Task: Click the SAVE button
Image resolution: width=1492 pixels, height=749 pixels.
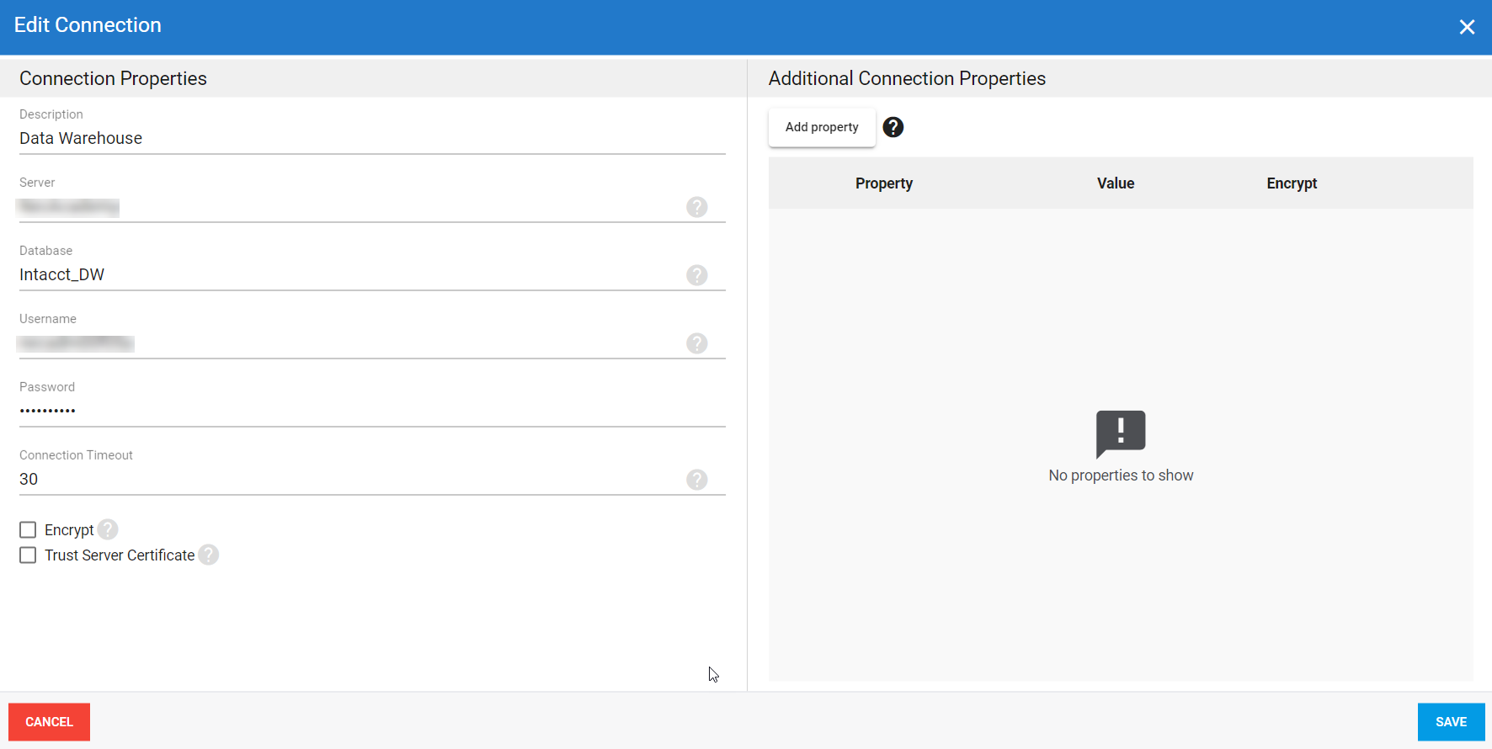Action: tap(1450, 722)
